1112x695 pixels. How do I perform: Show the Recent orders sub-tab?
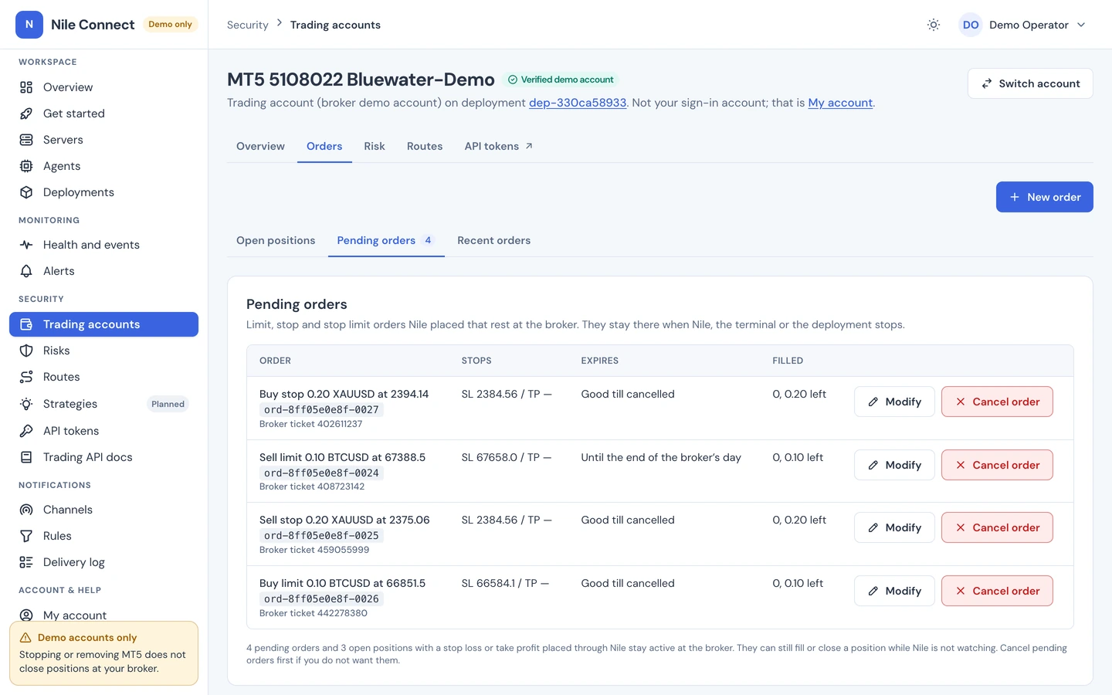[494, 240]
